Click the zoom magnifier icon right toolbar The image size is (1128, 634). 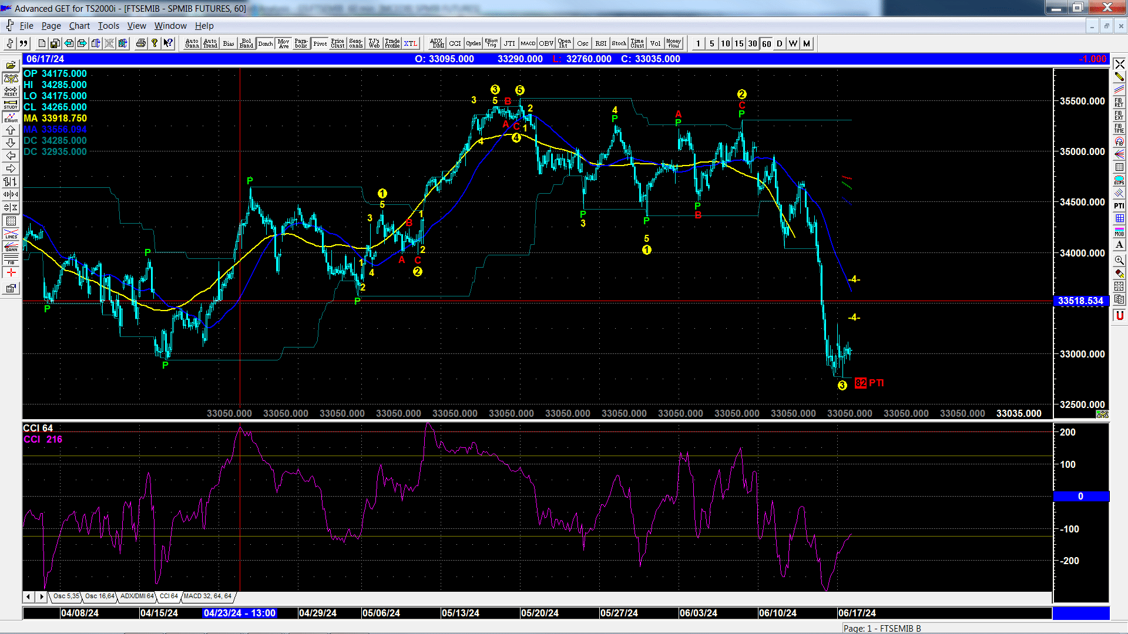pos(1119,260)
